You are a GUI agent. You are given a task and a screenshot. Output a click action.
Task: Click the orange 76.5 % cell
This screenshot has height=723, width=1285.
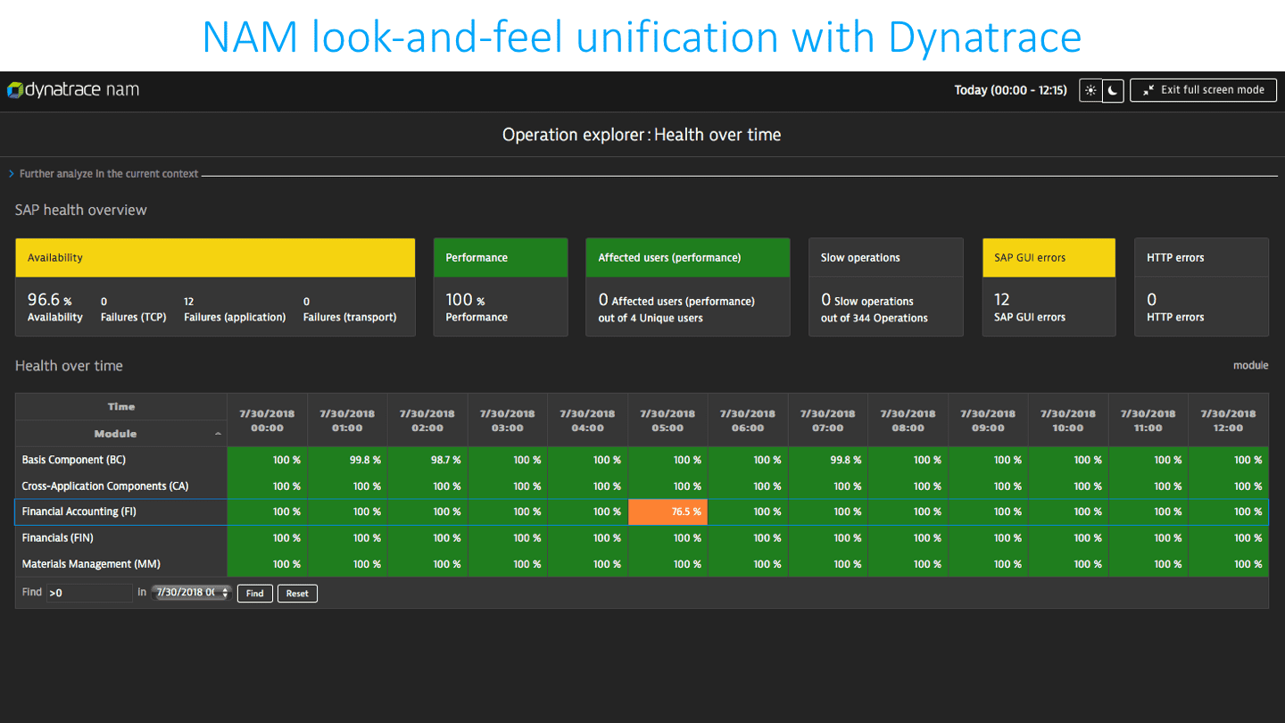click(667, 512)
